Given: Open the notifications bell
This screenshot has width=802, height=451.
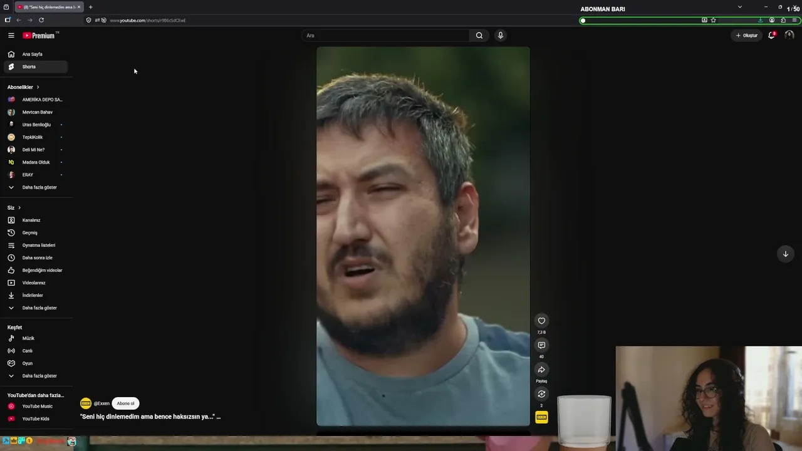Looking at the screenshot, I should coord(771,36).
